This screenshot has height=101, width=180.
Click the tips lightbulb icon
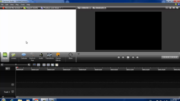[176, 4]
